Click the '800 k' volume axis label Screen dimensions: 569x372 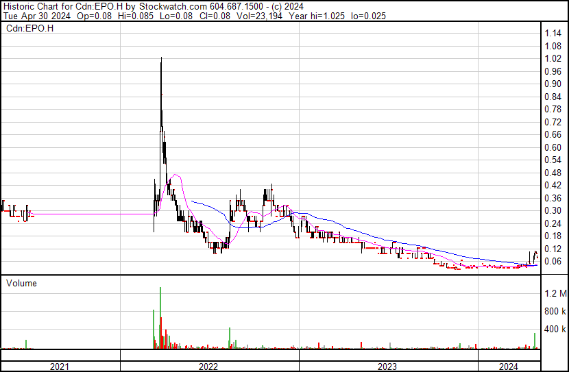pyautogui.click(x=555, y=311)
